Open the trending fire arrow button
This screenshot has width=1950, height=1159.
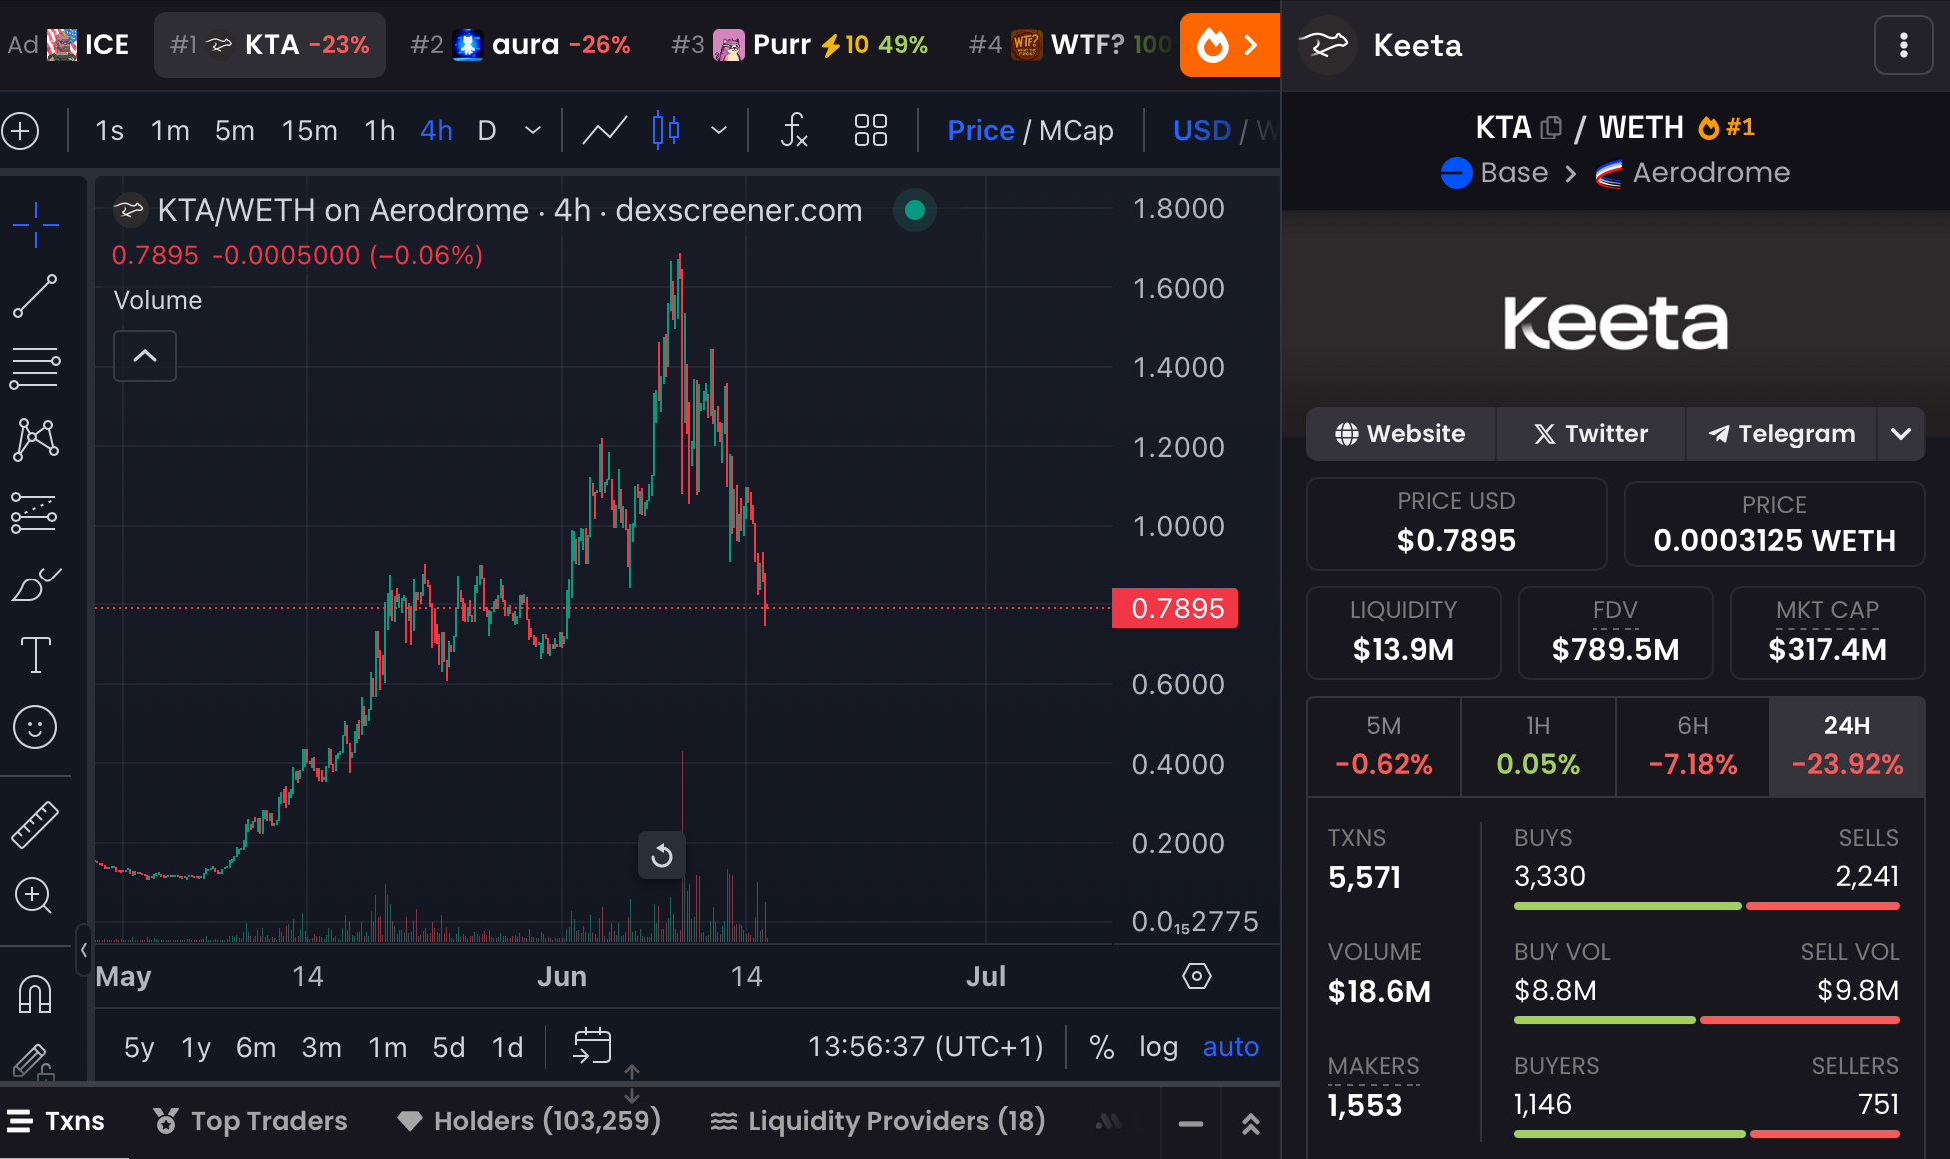(1230, 45)
